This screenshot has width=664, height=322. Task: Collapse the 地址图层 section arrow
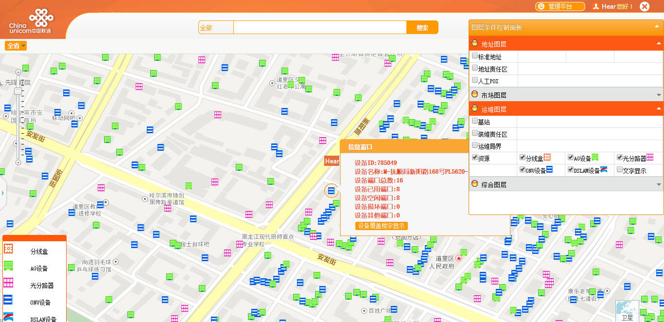point(659,44)
